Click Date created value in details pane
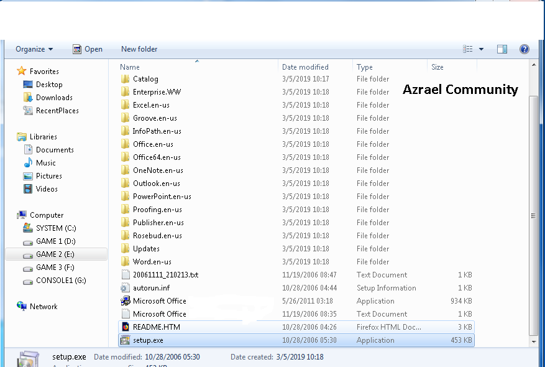545x367 pixels. pos(300,357)
